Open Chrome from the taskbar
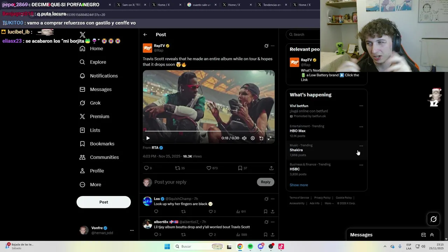This screenshot has width=448, height=252. click(x=240, y=246)
